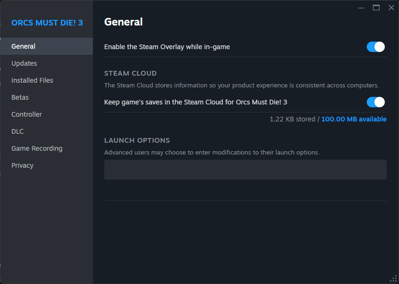Click the launch options input field
Image resolution: width=399 pixels, height=284 pixels.
[x=245, y=170]
